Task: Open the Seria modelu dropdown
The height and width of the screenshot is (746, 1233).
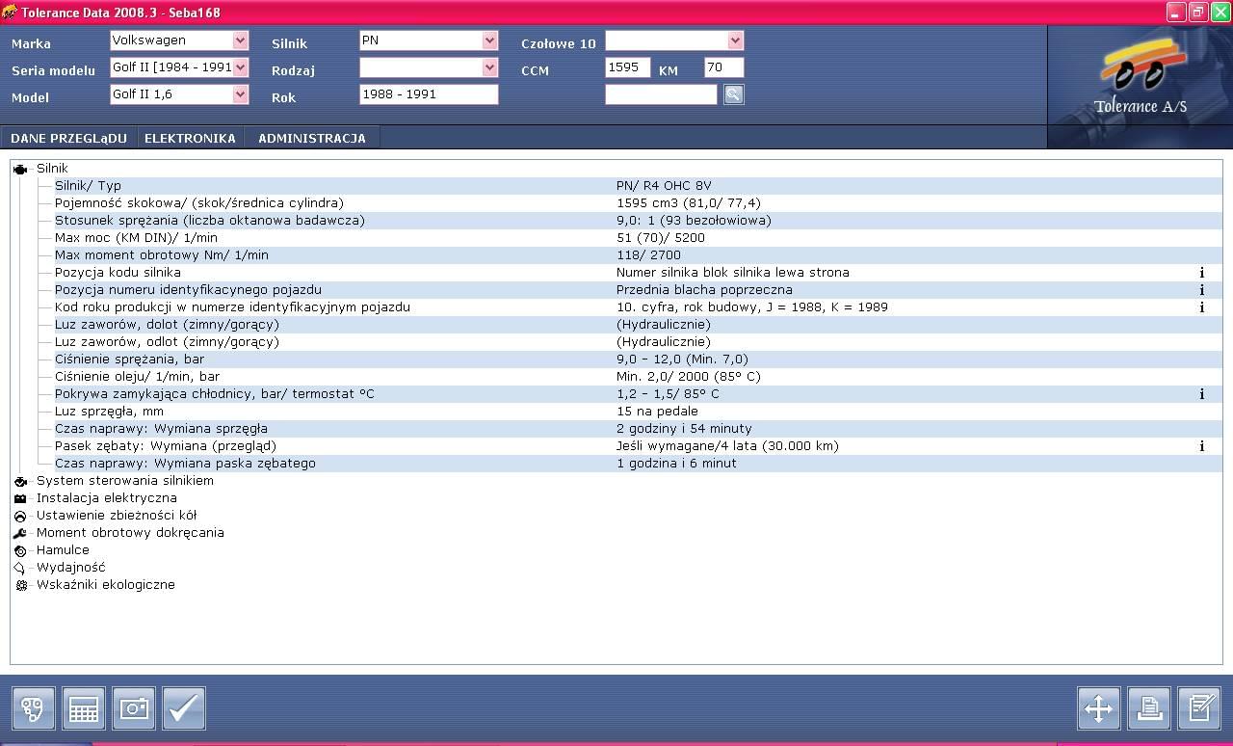Action: pyautogui.click(x=241, y=67)
